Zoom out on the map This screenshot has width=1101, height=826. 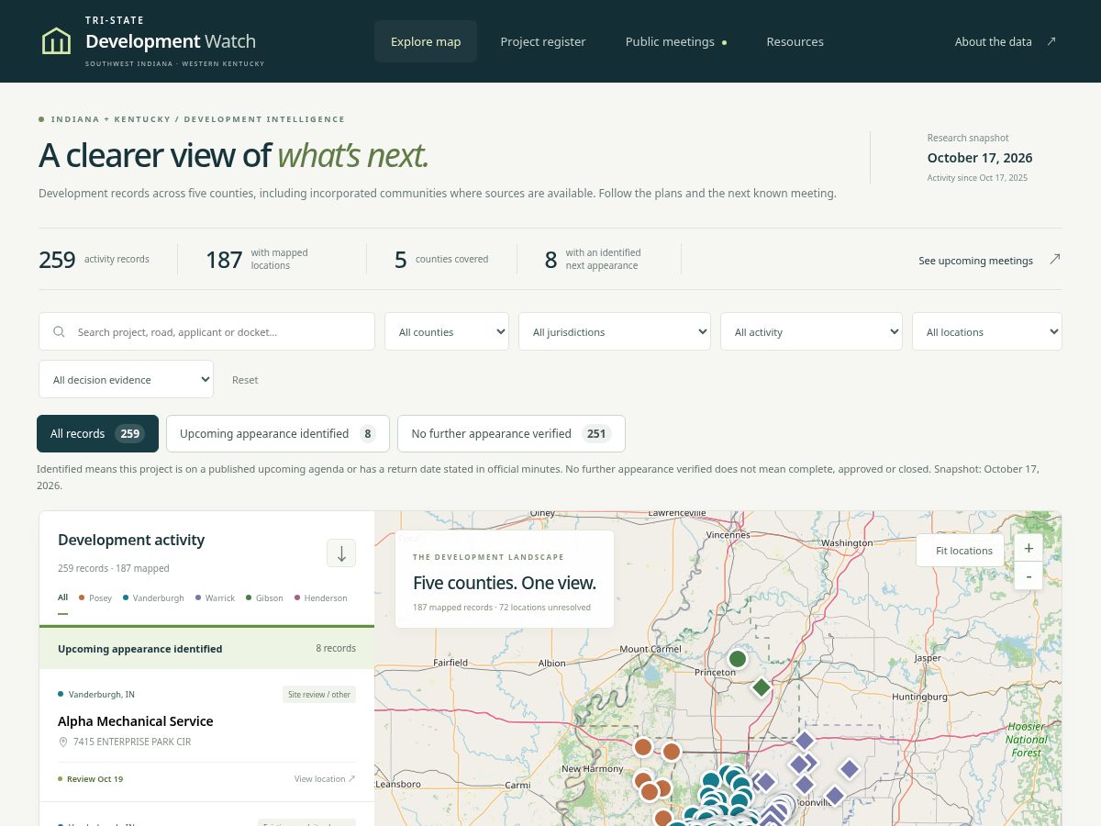[x=1029, y=575]
